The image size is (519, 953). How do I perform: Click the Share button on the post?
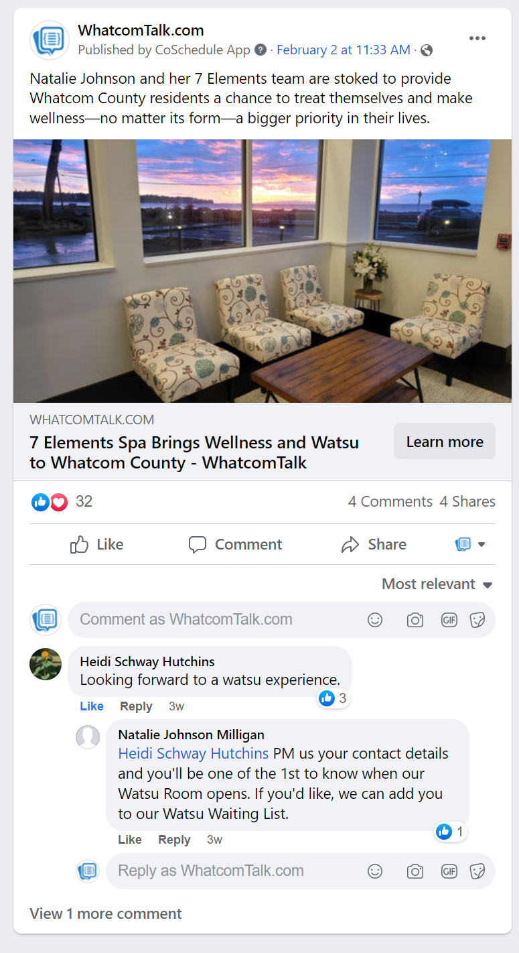click(374, 544)
